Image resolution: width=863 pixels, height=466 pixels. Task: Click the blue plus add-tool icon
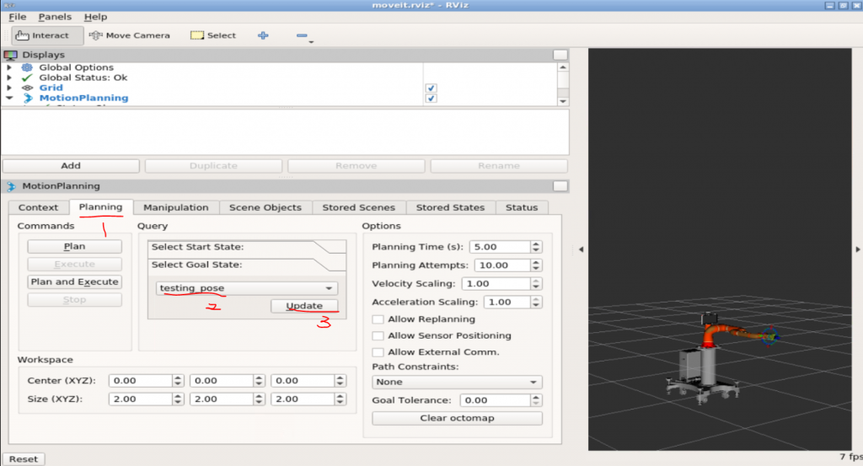[x=263, y=35]
